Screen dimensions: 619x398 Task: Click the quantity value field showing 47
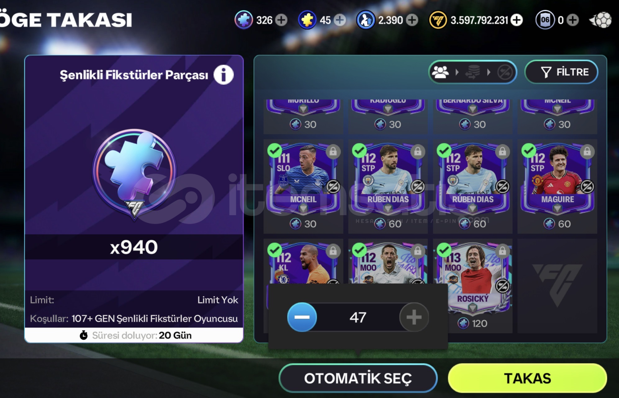pyautogui.click(x=358, y=317)
